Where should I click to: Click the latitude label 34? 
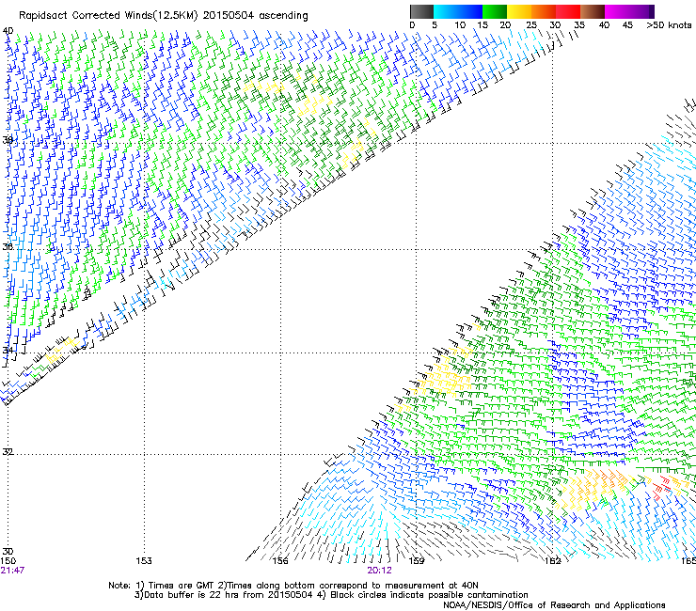(8, 350)
